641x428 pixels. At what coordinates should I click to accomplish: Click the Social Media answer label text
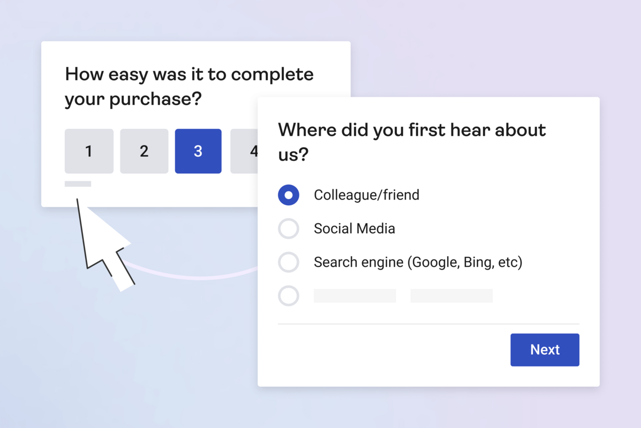354,228
